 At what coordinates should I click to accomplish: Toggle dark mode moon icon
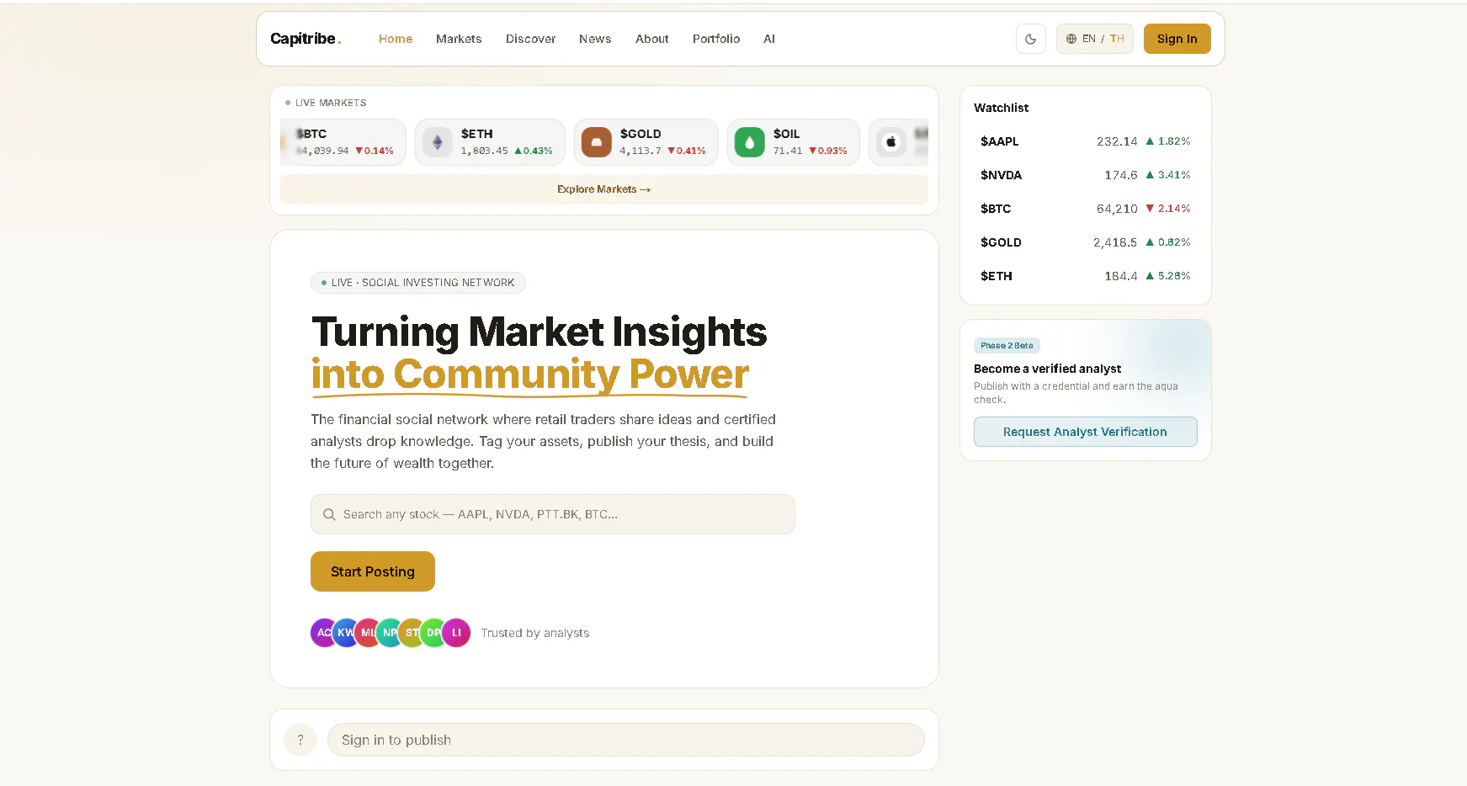pyautogui.click(x=1030, y=39)
